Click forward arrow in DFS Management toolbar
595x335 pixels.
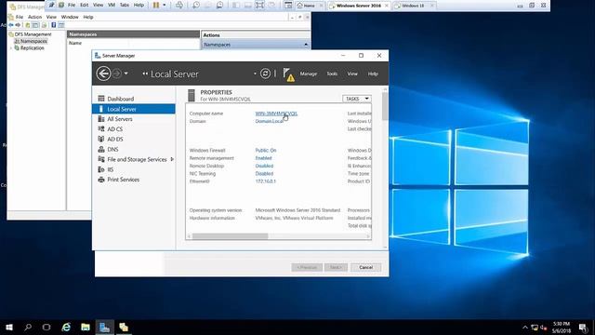[18, 25]
